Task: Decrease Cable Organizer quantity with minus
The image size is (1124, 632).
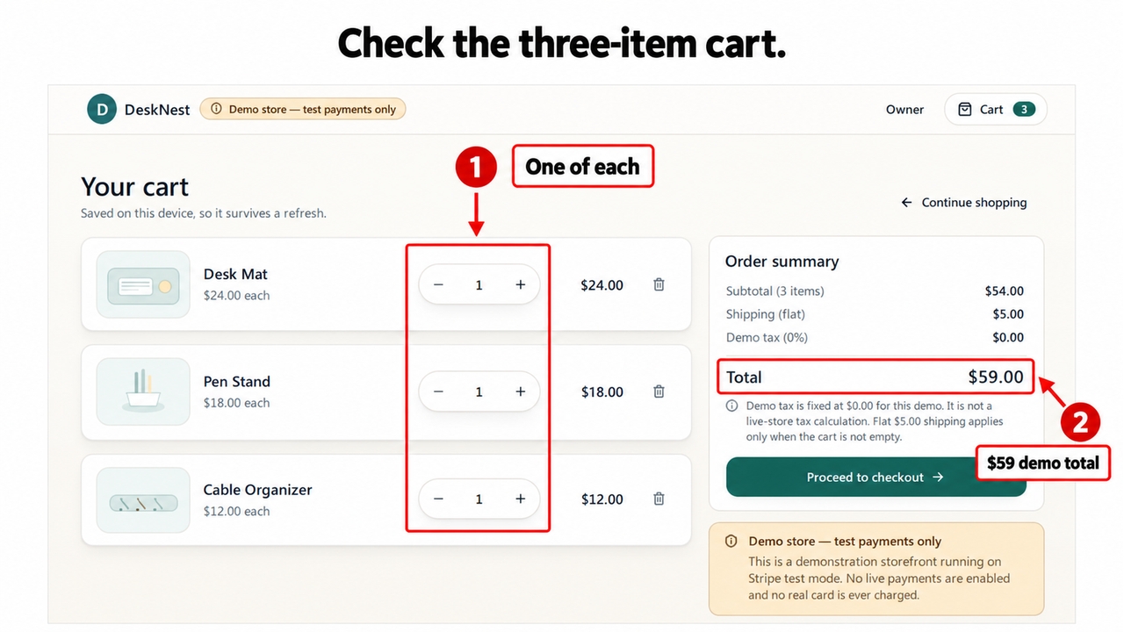Action: point(438,499)
